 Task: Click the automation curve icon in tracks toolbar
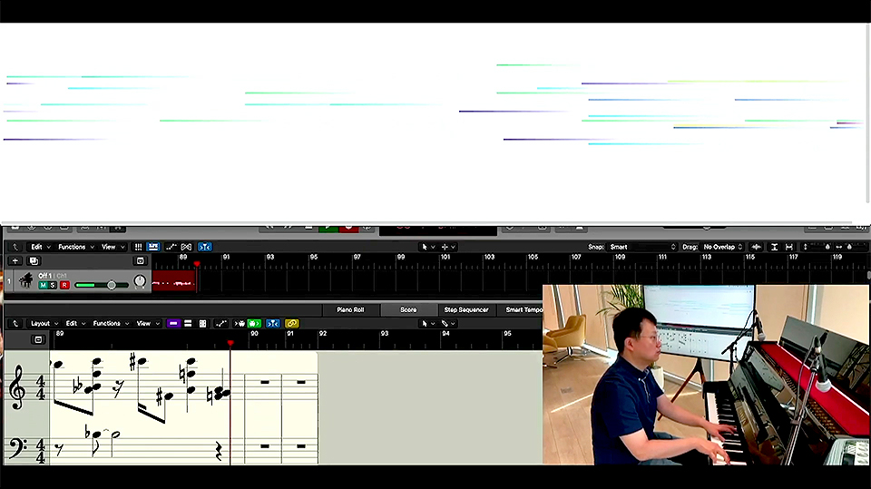coord(169,247)
